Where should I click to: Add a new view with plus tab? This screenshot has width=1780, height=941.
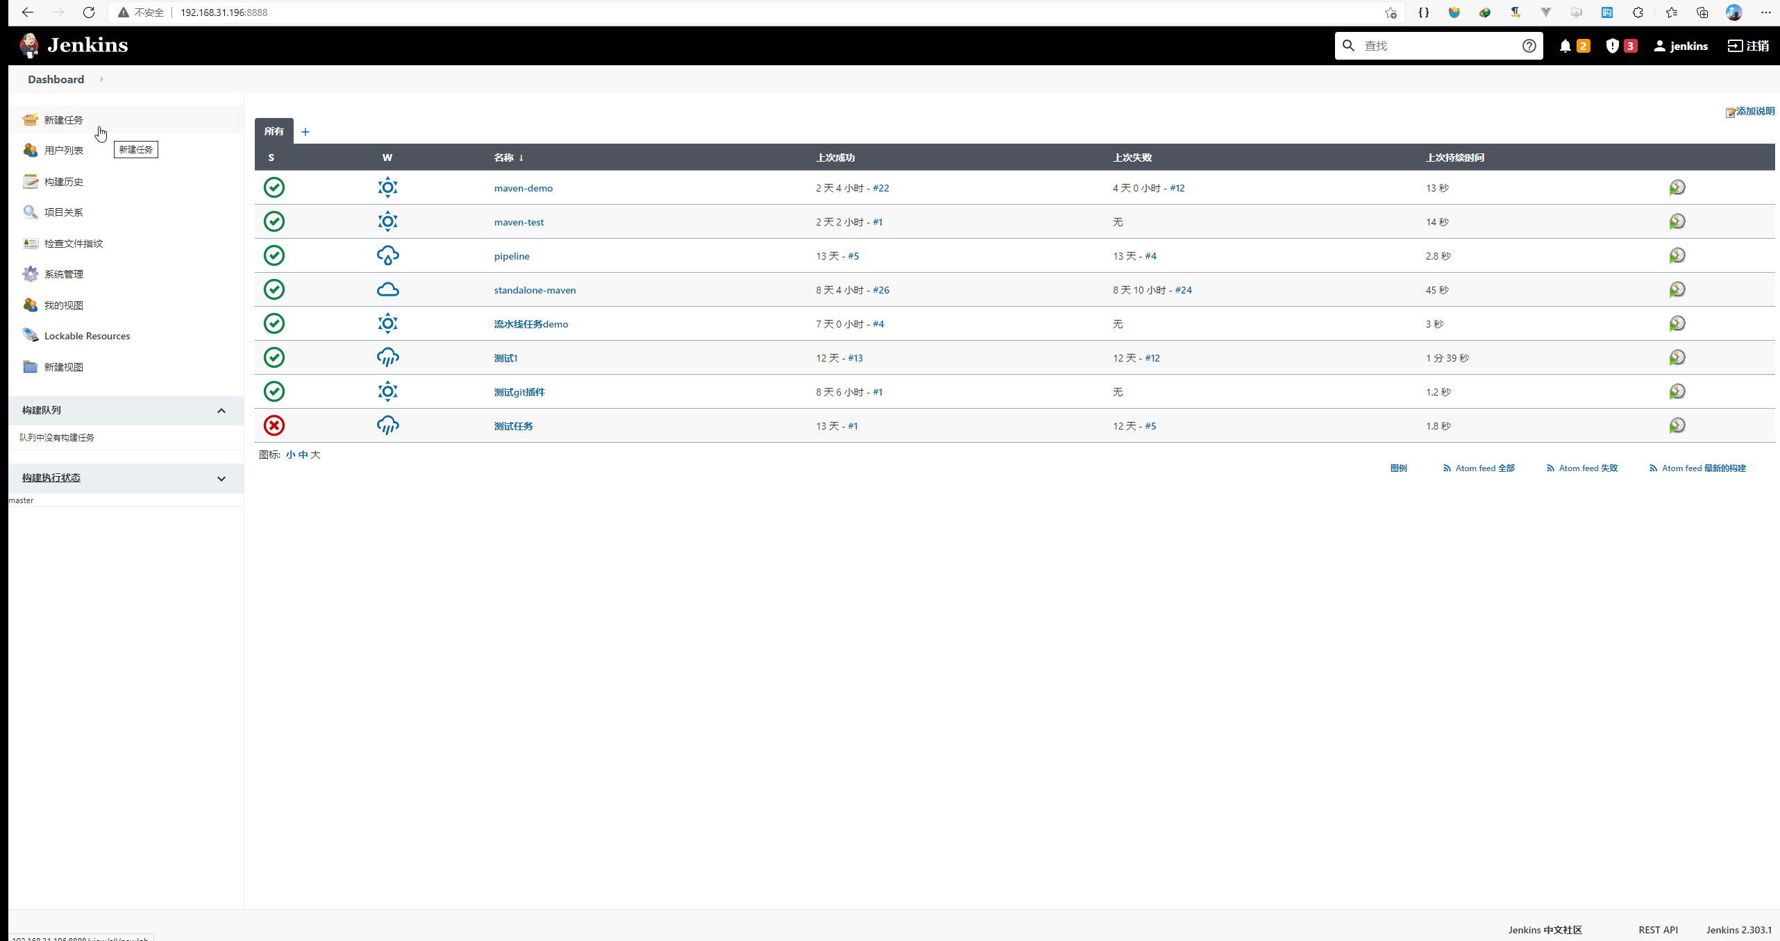pyautogui.click(x=305, y=132)
